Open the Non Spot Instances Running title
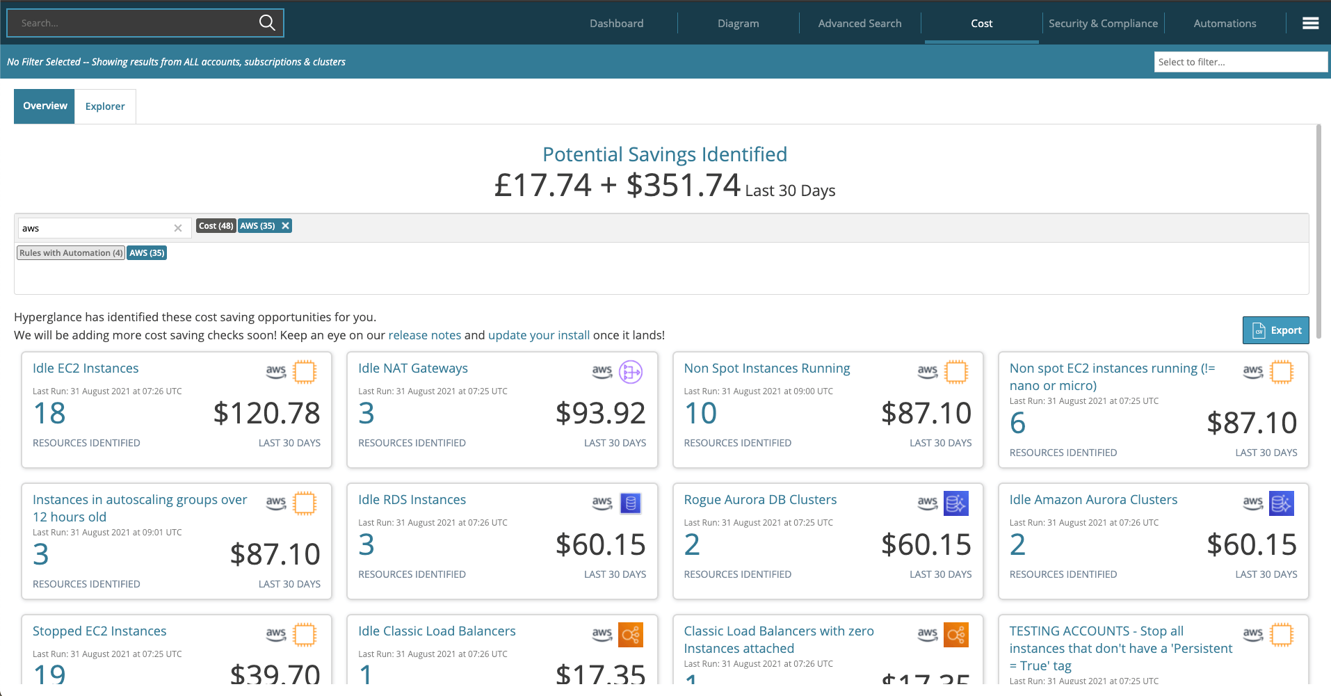 (x=767, y=369)
